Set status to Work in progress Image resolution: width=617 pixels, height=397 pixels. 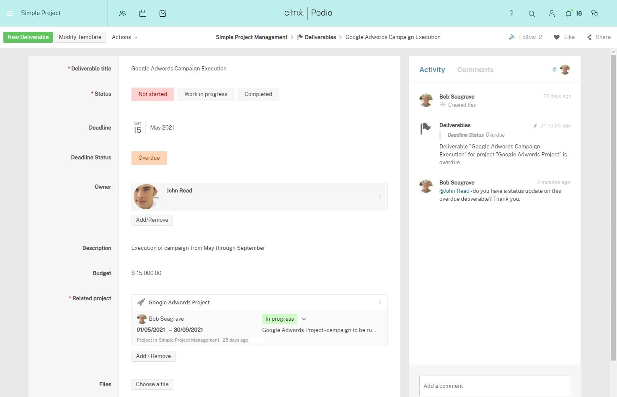[x=206, y=94]
